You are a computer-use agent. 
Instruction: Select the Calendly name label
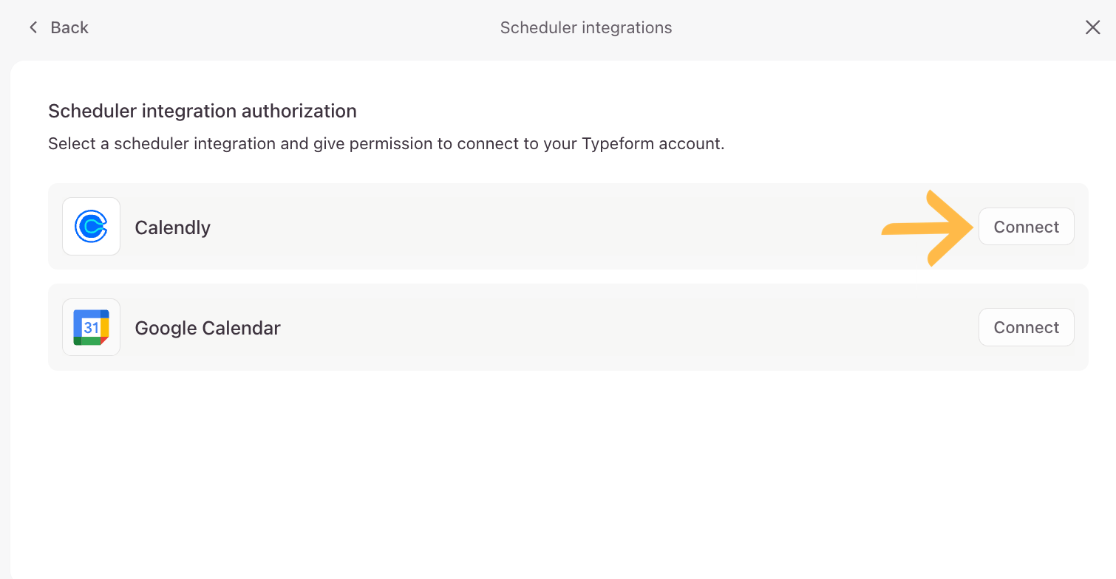click(172, 227)
